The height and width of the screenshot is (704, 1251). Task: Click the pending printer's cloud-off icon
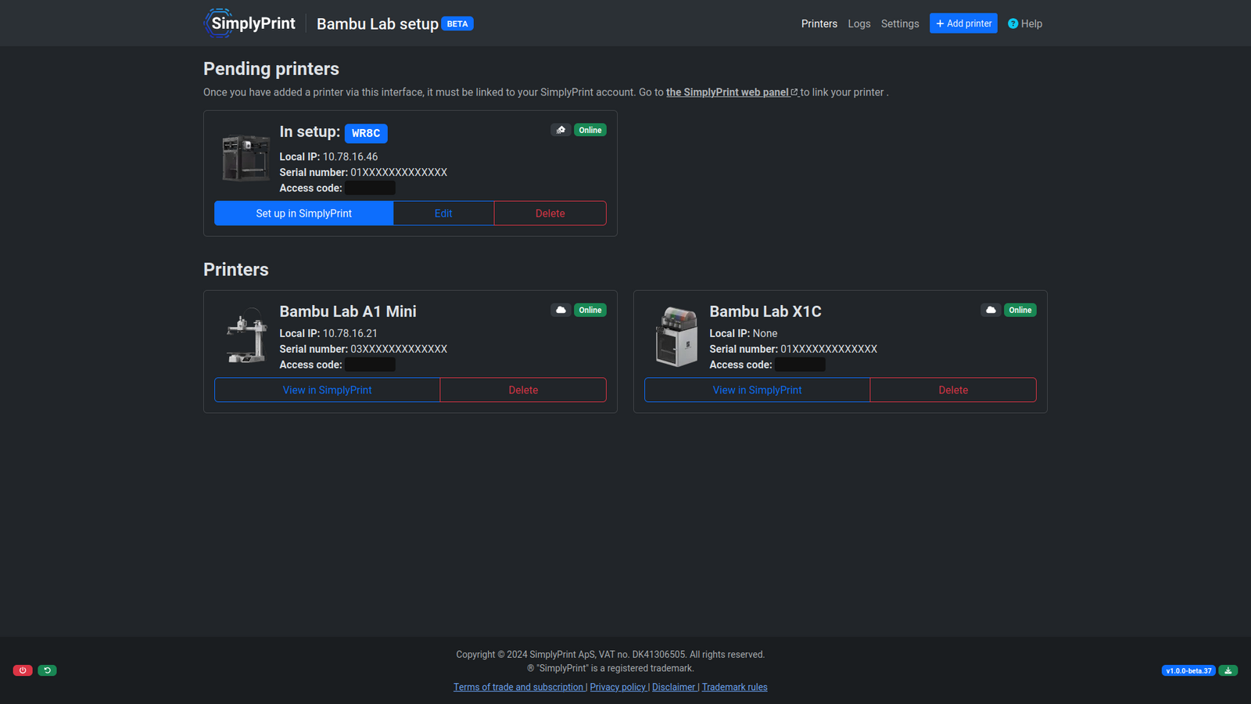tap(561, 130)
